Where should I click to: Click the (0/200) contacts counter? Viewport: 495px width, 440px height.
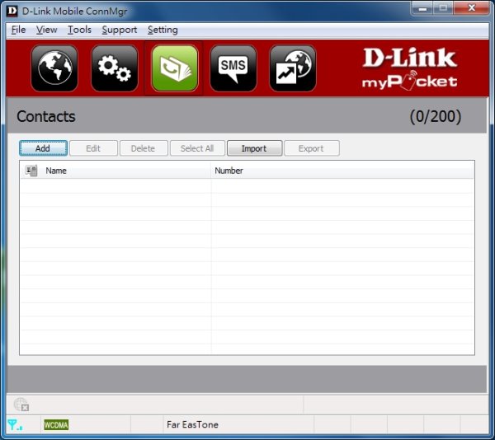click(436, 116)
